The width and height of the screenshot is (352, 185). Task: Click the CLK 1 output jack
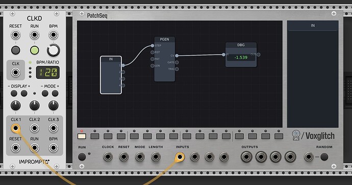click(x=15, y=128)
